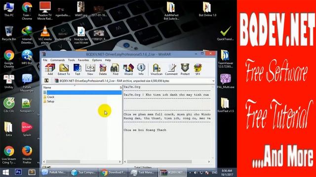
Task: Click the Delete toolbar icon
Action: coord(103,69)
